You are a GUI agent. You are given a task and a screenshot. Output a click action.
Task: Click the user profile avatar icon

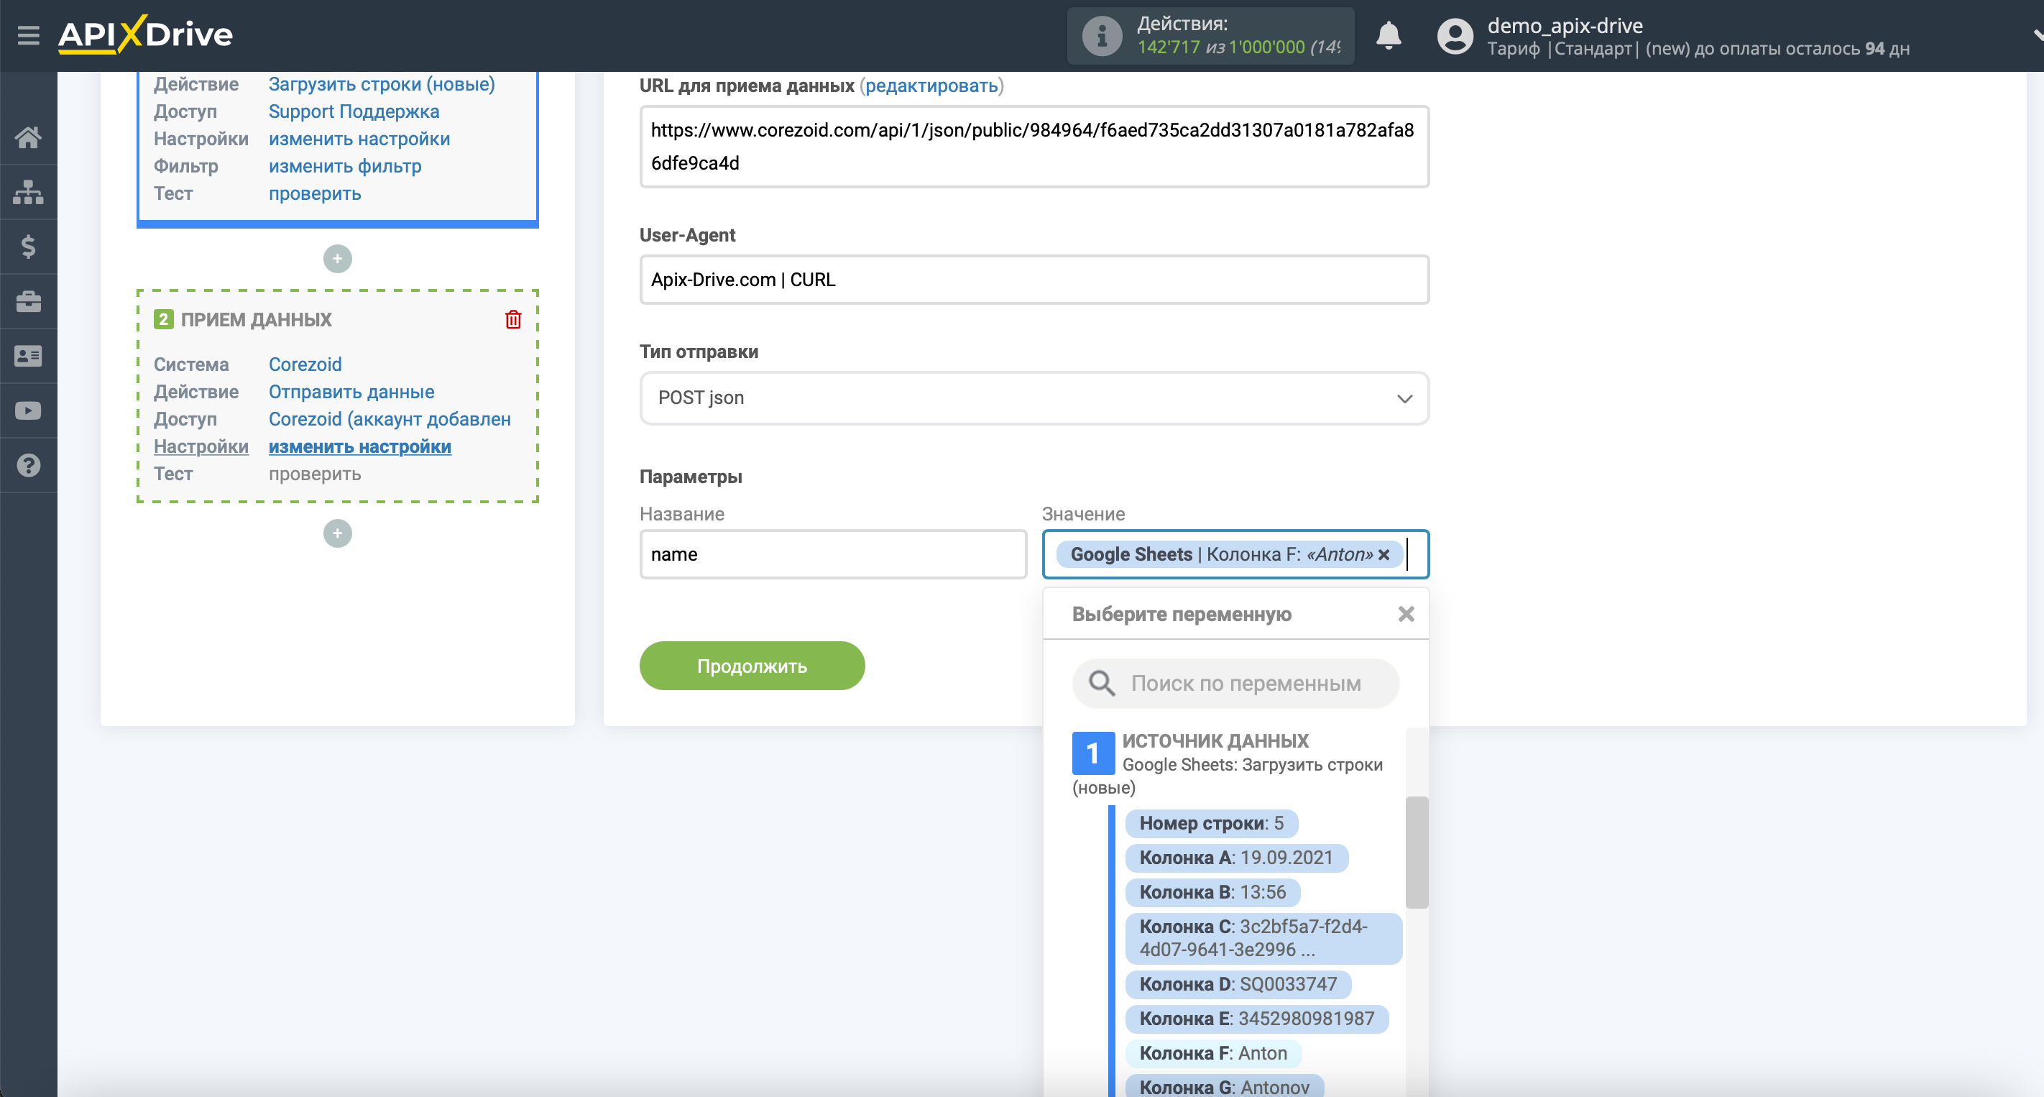(1455, 36)
